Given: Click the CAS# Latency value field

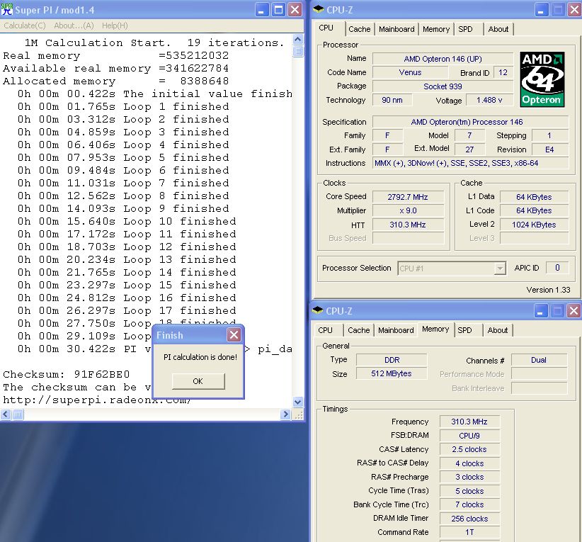Looking at the screenshot, I should point(469,449).
